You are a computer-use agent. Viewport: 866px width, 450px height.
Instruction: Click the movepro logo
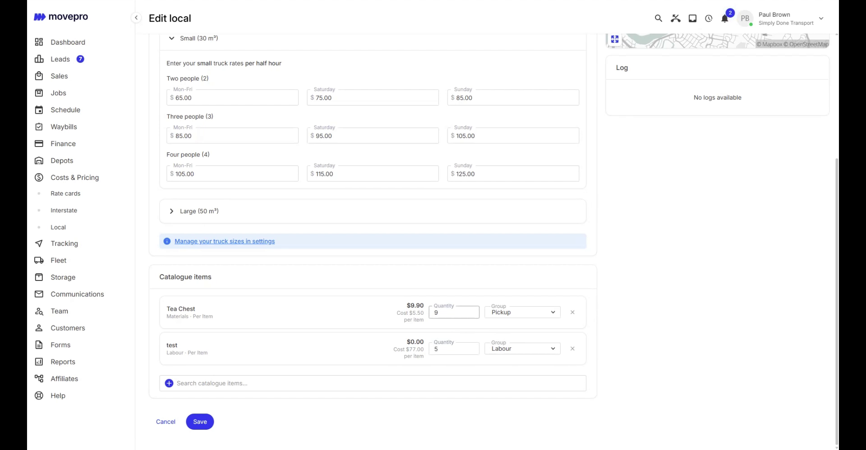click(61, 17)
